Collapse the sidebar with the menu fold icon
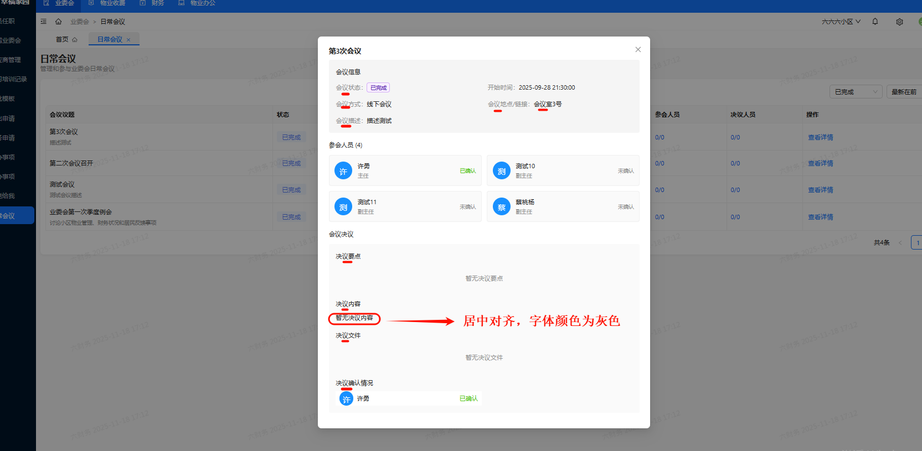This screenshot has height=451, width=922. tap(44, 22)
